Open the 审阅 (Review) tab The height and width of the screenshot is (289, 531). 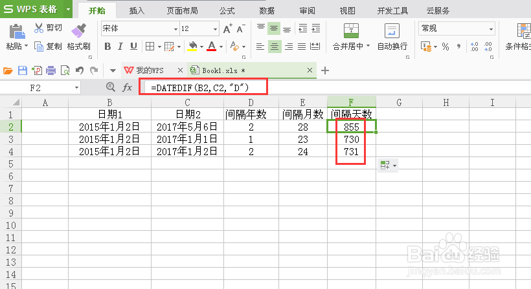pos(307,11)
